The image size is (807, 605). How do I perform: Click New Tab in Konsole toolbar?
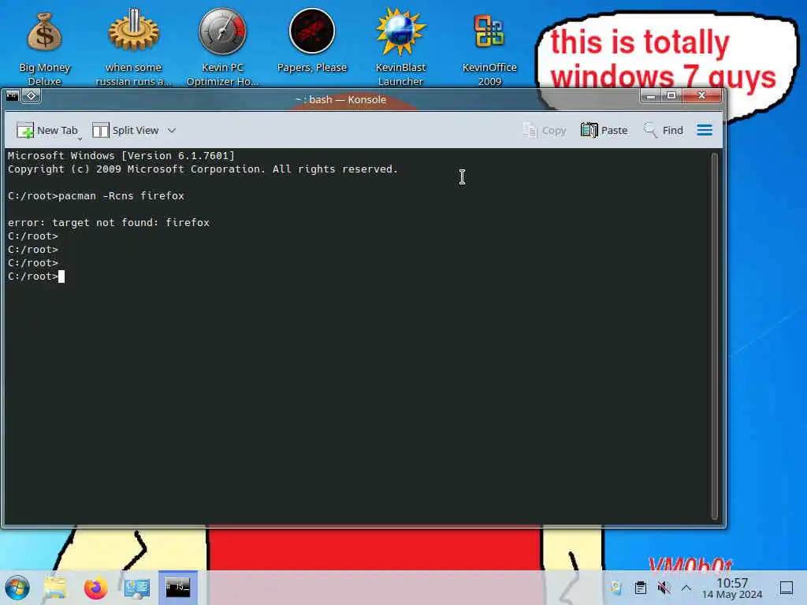click(x=47, y=131)
